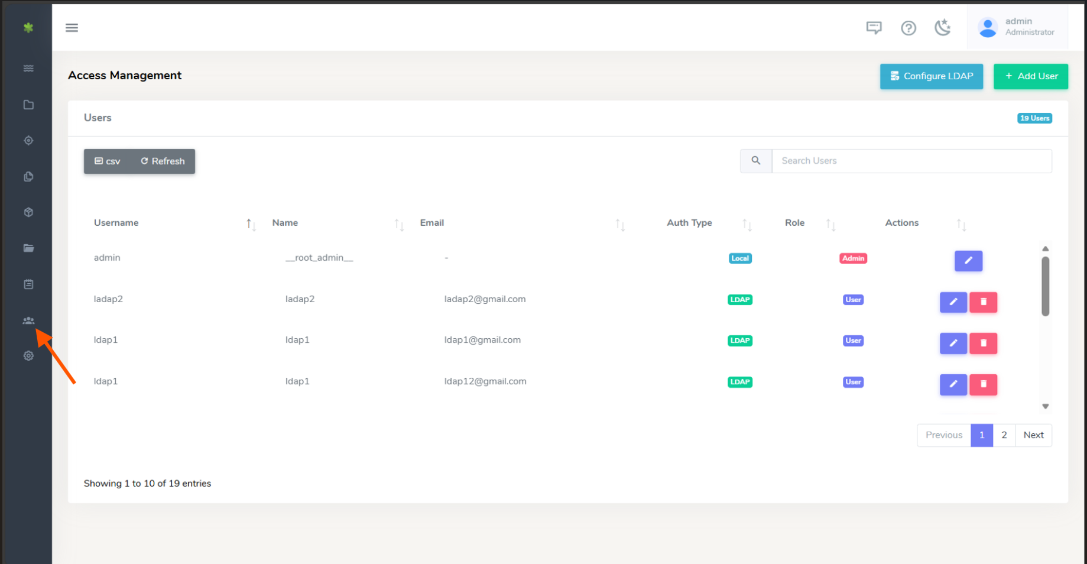Toggle the hamburger menu to expand sidebar
The height and width of the screenshot is (564, 1087).
72,28
